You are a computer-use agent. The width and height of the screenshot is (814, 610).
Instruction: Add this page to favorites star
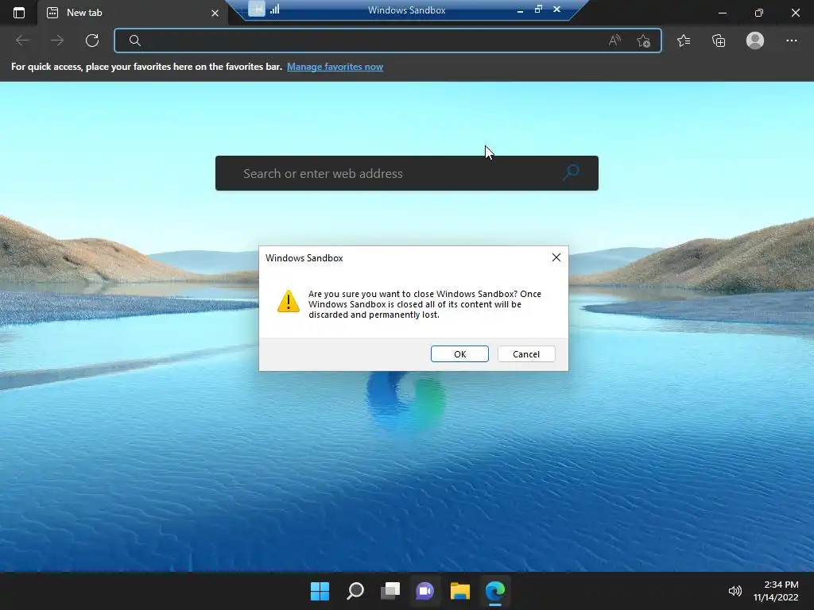point(644,41)
